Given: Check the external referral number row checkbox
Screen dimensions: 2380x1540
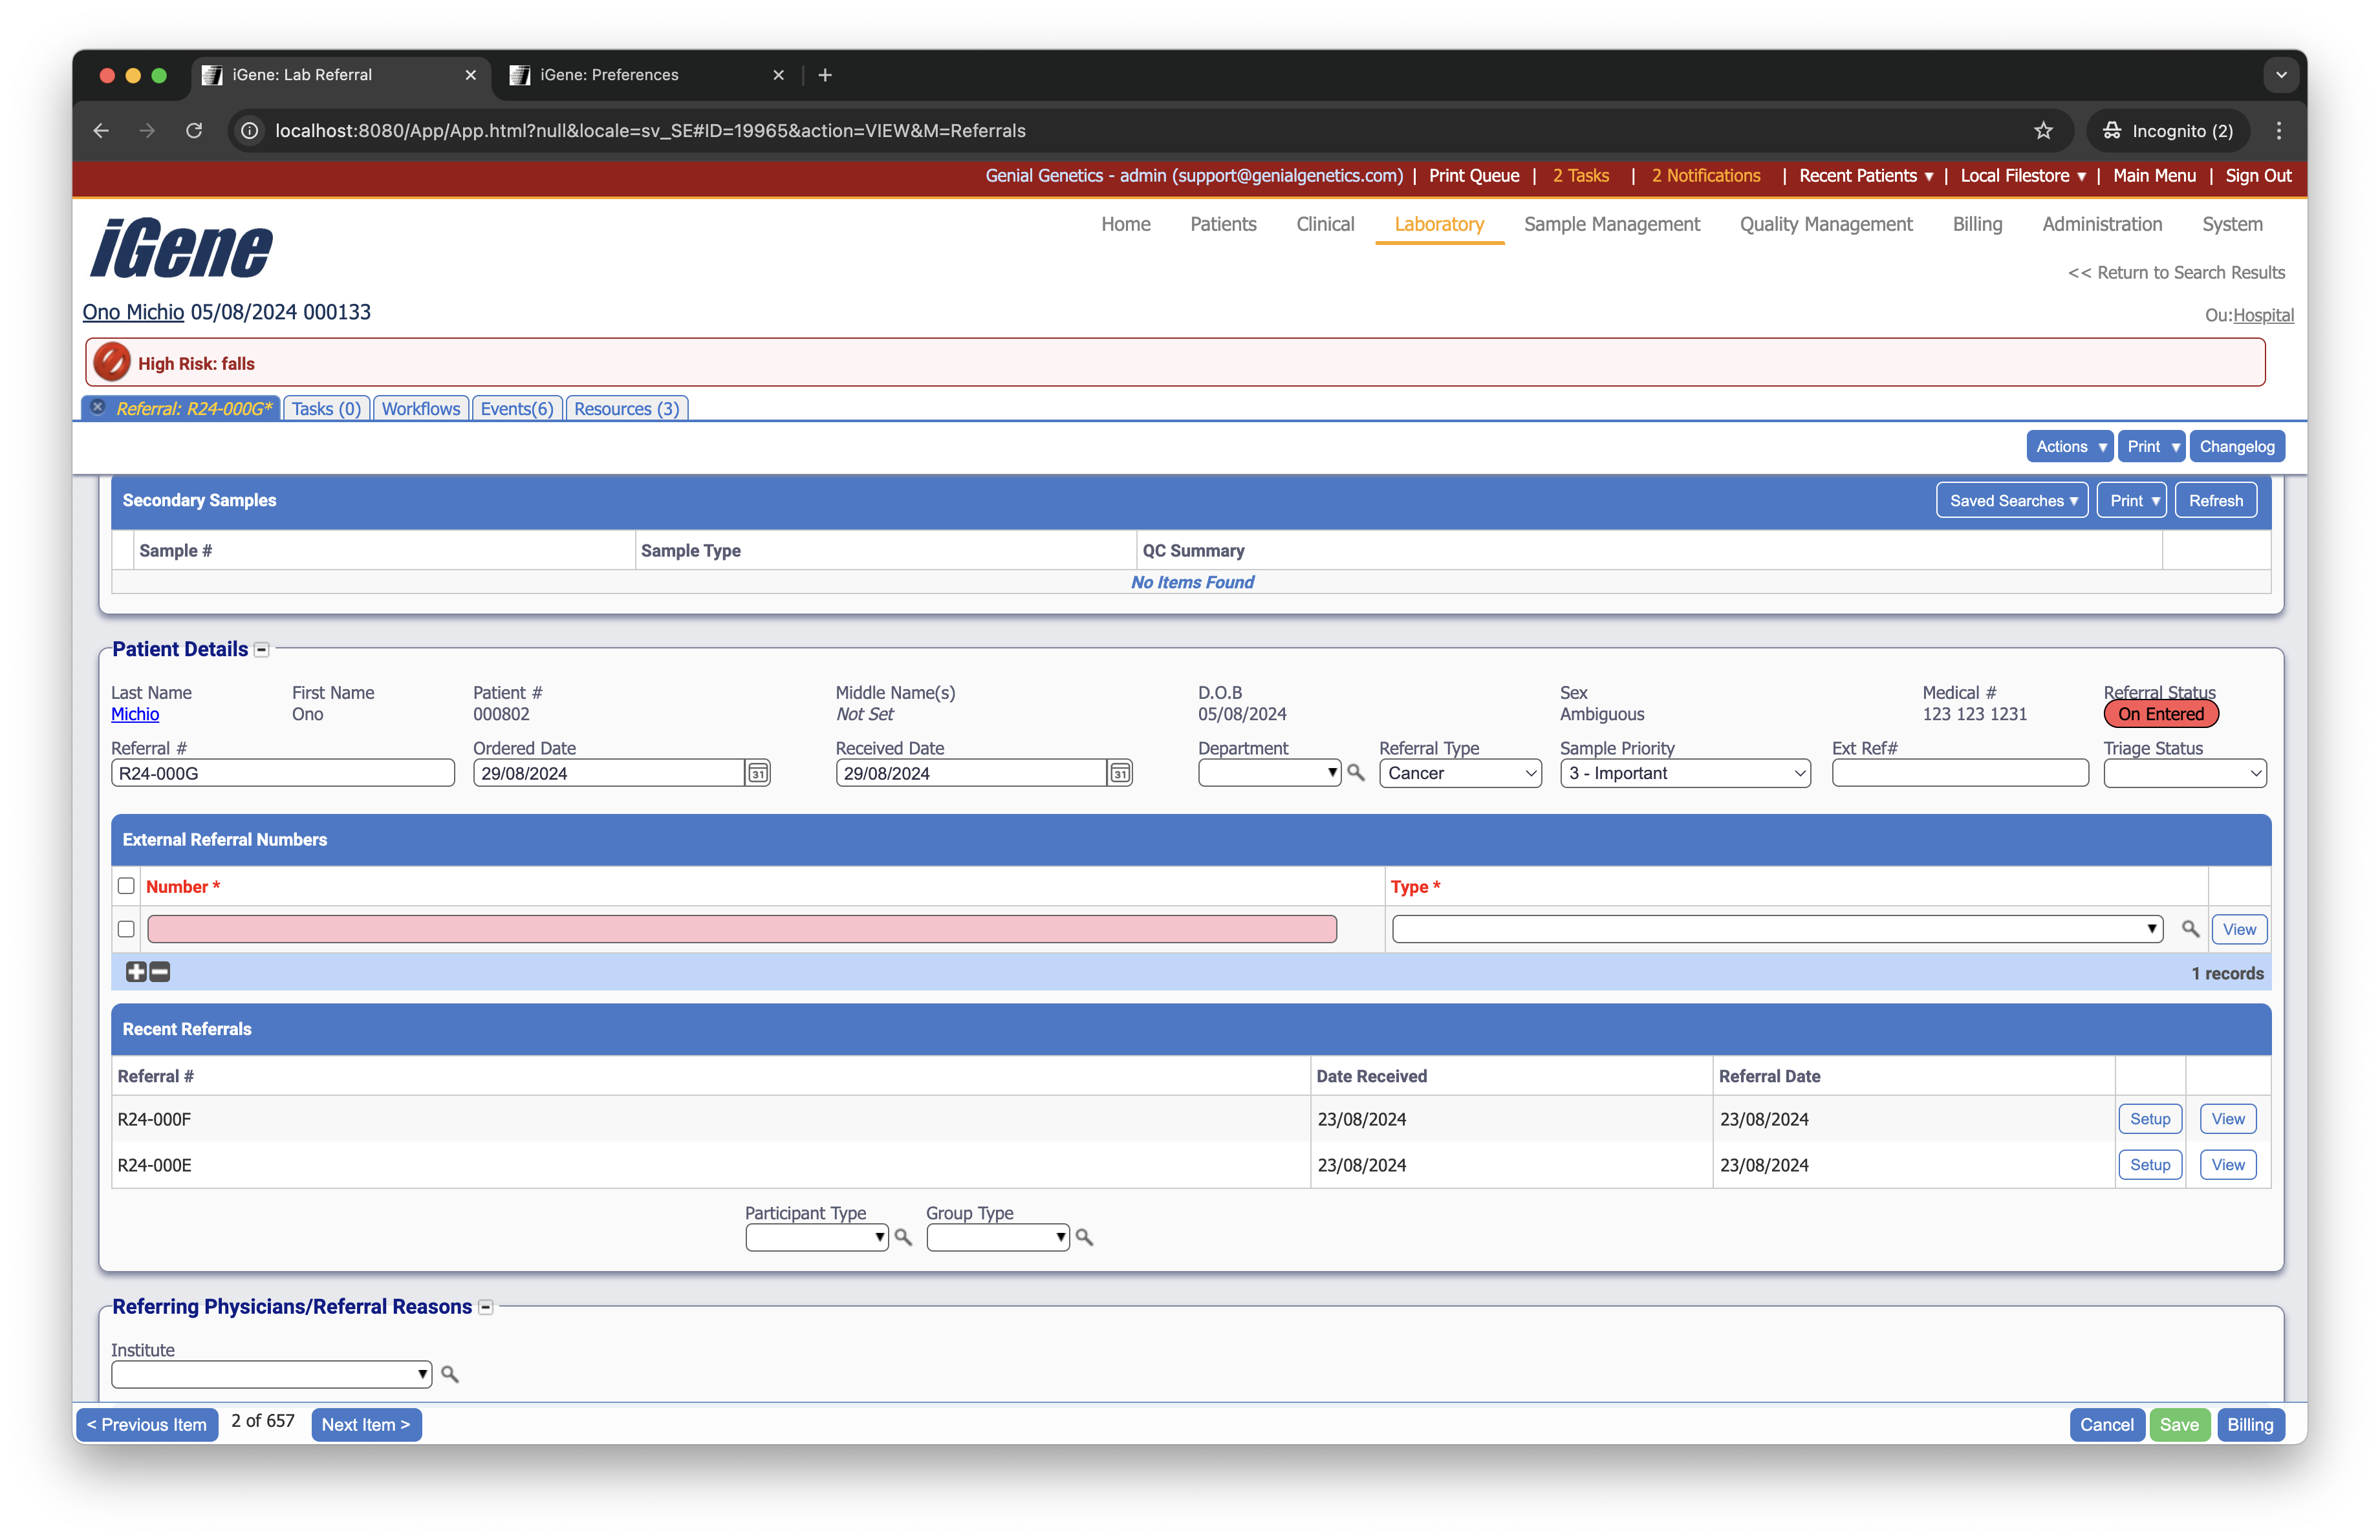Looking at the screenshot, I should click(x=126, y=928).
